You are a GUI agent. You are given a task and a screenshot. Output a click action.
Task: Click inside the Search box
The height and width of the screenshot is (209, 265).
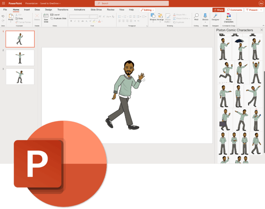[x=132, y=3]
